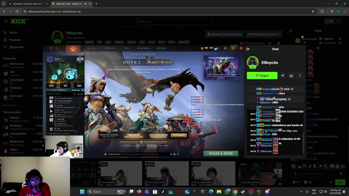The image size is (349, 196).
Task: Select ARCADE tab in Dota menu
Action: 161,48
